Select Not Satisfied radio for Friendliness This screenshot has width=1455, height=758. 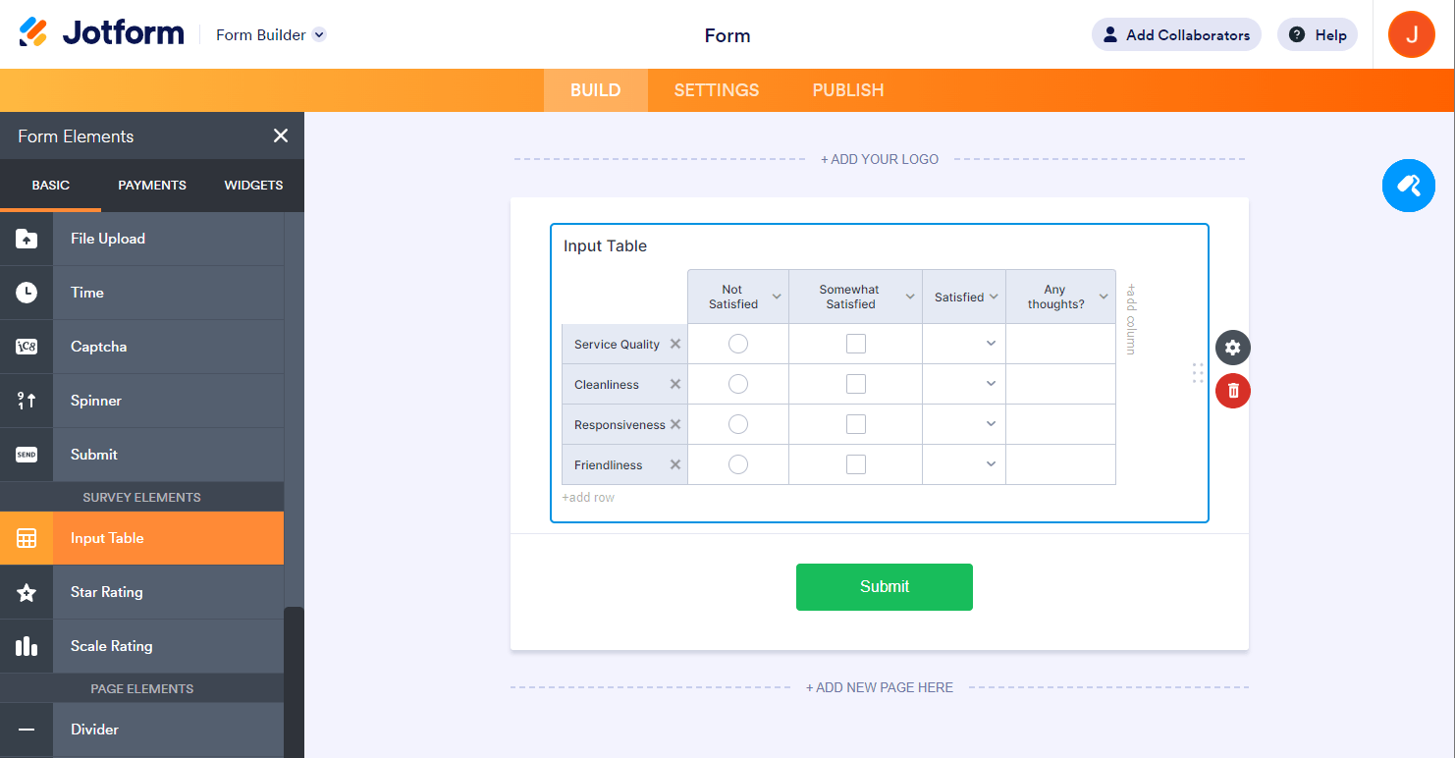pyautogui.click(x=738, y=464)
